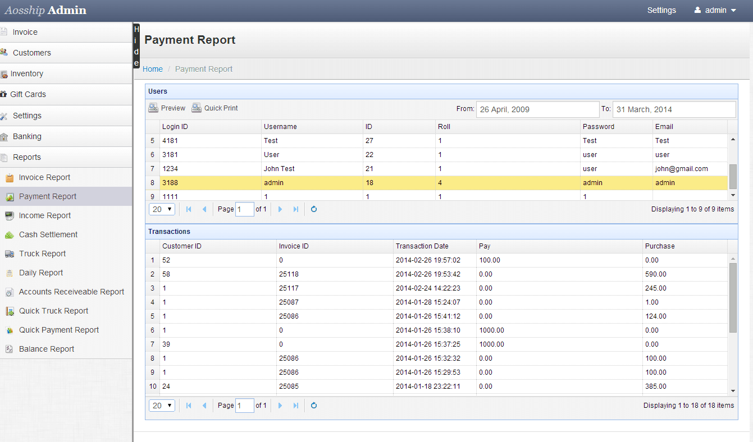
Task: Click Invoice ID 25118 cell
Action: coord(335,274)
